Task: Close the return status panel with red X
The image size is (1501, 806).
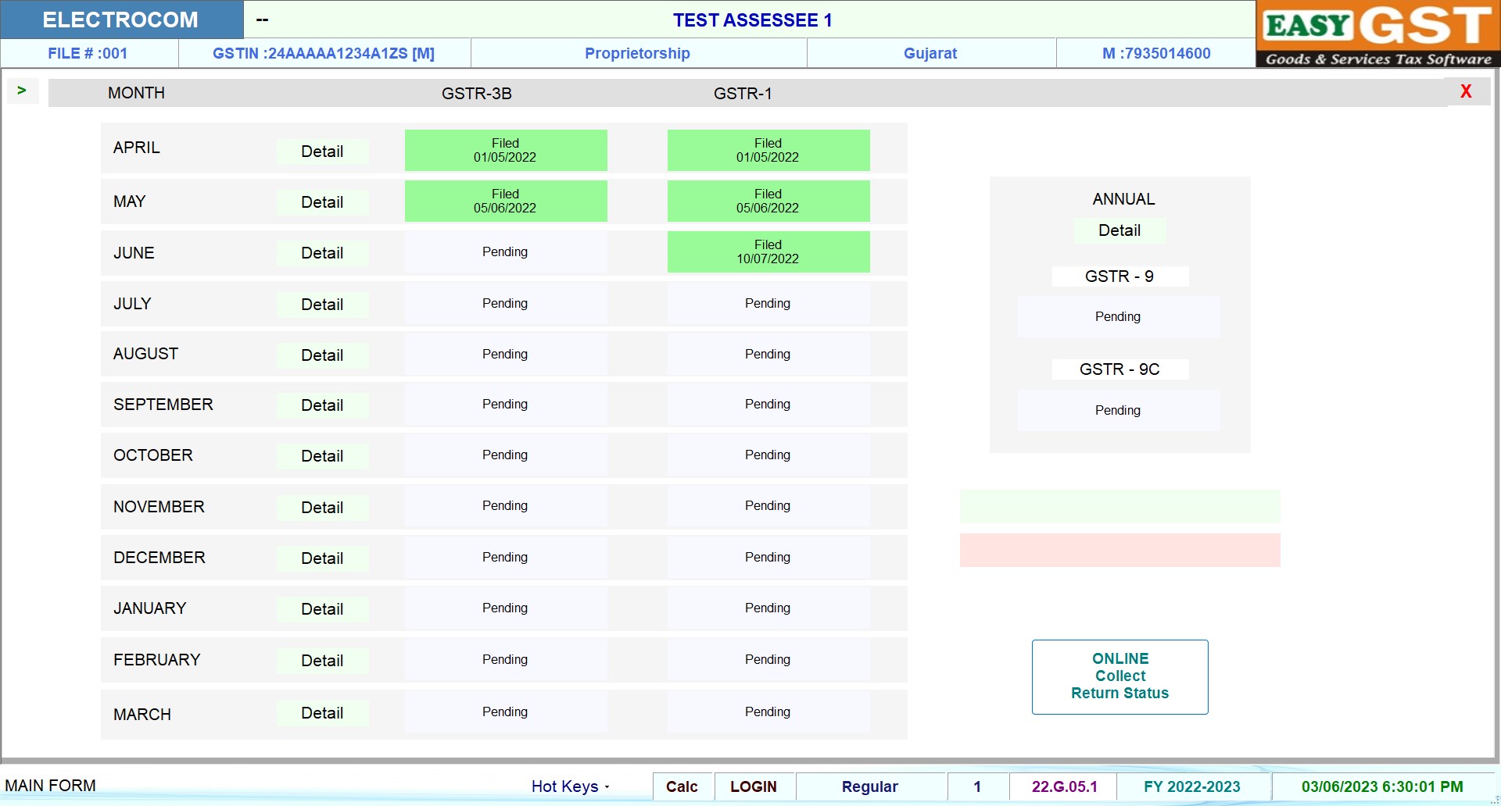Action: (1466, 92)
